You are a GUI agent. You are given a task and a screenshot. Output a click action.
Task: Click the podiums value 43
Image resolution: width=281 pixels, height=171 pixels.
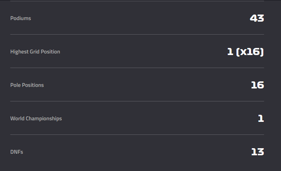pyautogui.click(x=257, y=18)
